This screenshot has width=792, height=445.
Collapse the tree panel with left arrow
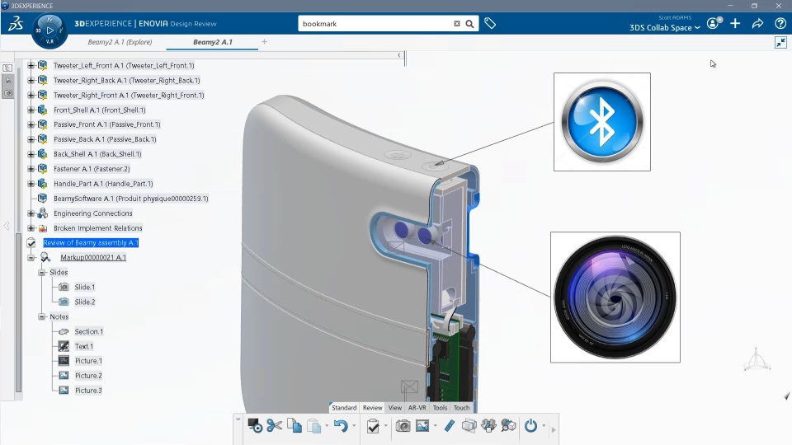coord(399,55)
